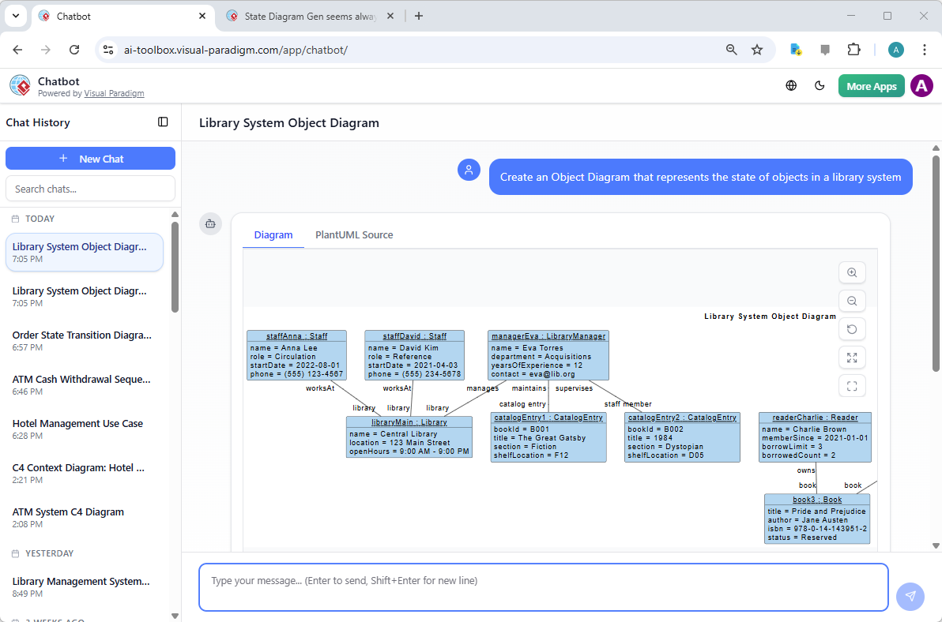Image resolution: width=942 pixels, height=622 pixels.
Task: Enter fullscreen diagram mode
Action: (x=852, y=386)
